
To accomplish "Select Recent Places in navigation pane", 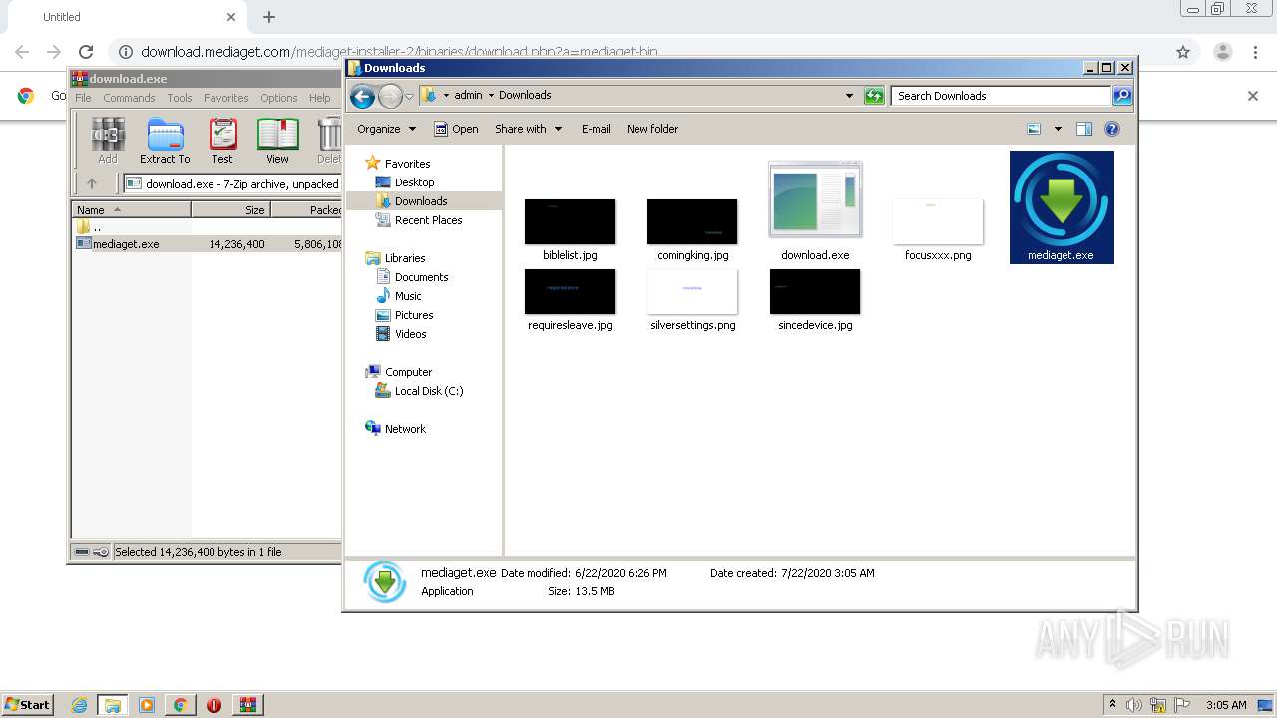I will click(x=419, y=220).
